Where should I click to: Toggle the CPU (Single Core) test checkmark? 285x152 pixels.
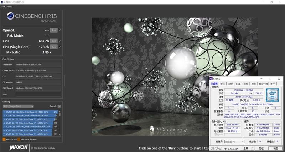(x=60, y=47)
